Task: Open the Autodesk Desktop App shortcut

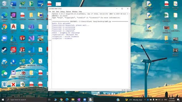Action: coord(13,40)
